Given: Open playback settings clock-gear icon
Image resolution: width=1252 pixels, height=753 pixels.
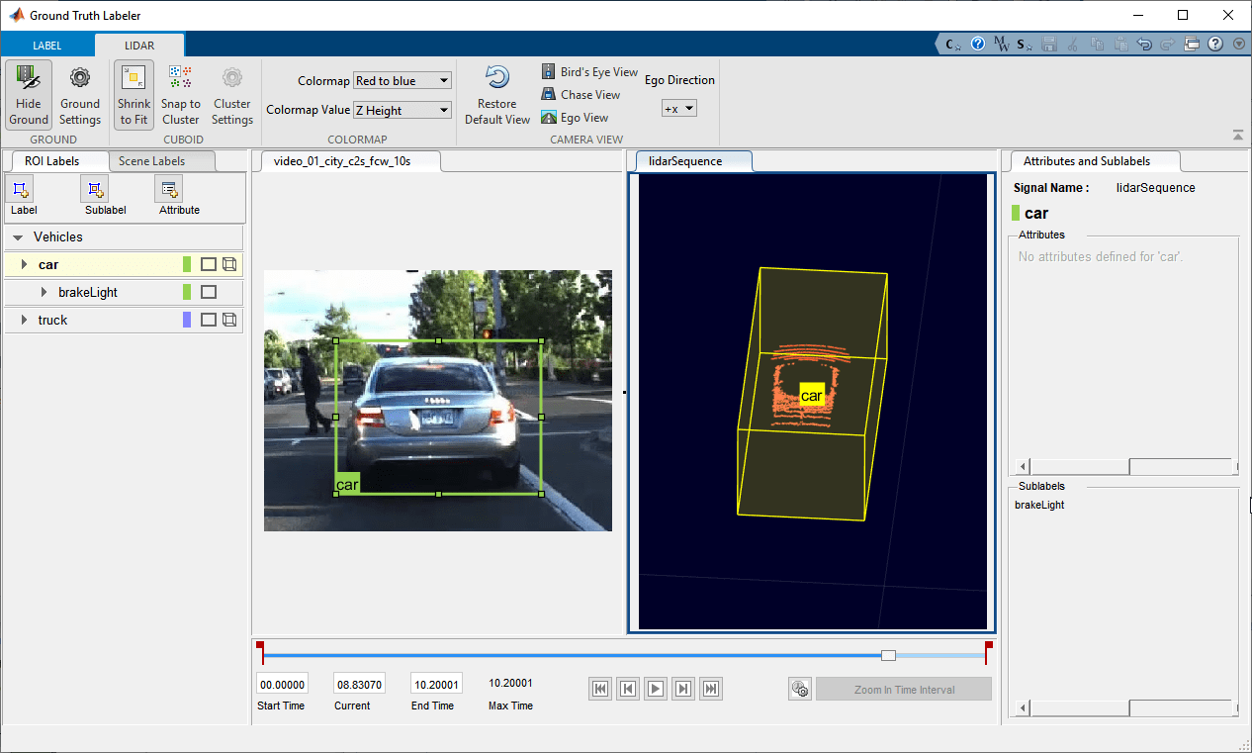Looking at the screenshot, I should click(x=800, y=689).
